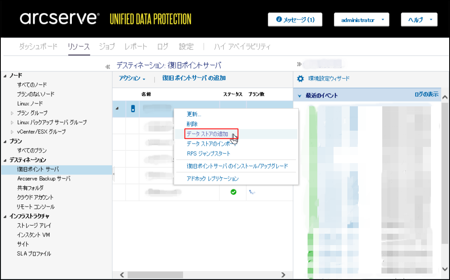This screenshot has height=280, width=450.
Task: Expand the プラン グループ tree node
Action: click(12, 113)
